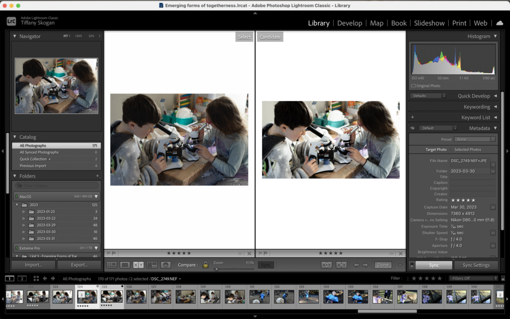Open the Print module
Image resolution: width=510 pixels, height=319 pixels.
coord(459,23)
